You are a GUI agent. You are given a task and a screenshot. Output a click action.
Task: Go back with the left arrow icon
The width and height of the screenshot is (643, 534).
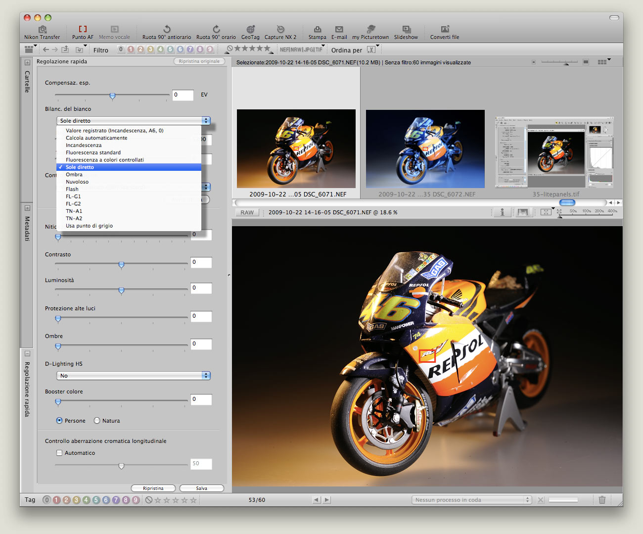(x=46, y=49)
